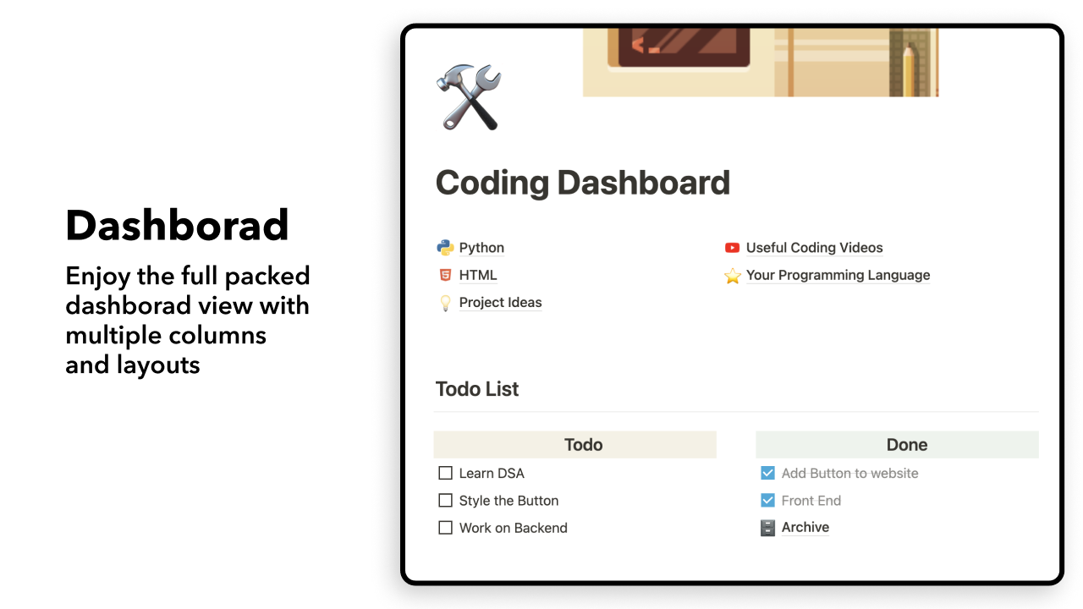Open the Archive link
The width and height of the screenshot is (1083, 609).
[x=805, y=527]
